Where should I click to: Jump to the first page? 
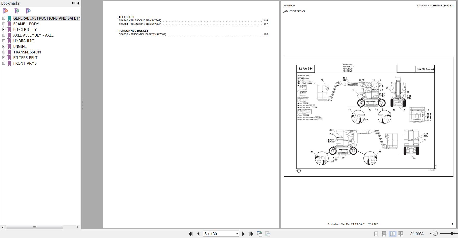click(x=190, y=234)
